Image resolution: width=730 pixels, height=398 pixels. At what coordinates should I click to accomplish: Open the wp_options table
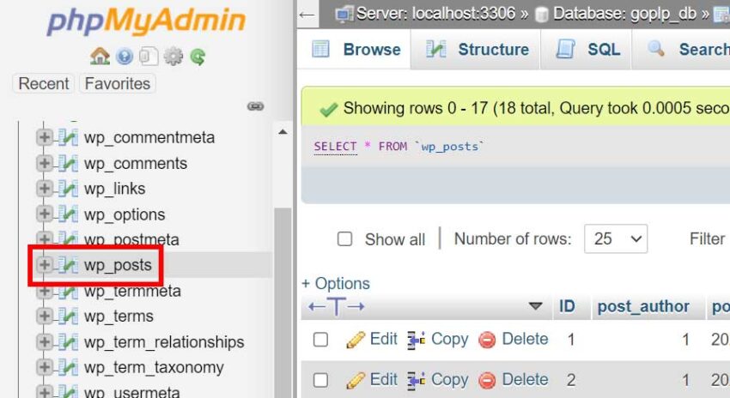[x=125, y=214]
